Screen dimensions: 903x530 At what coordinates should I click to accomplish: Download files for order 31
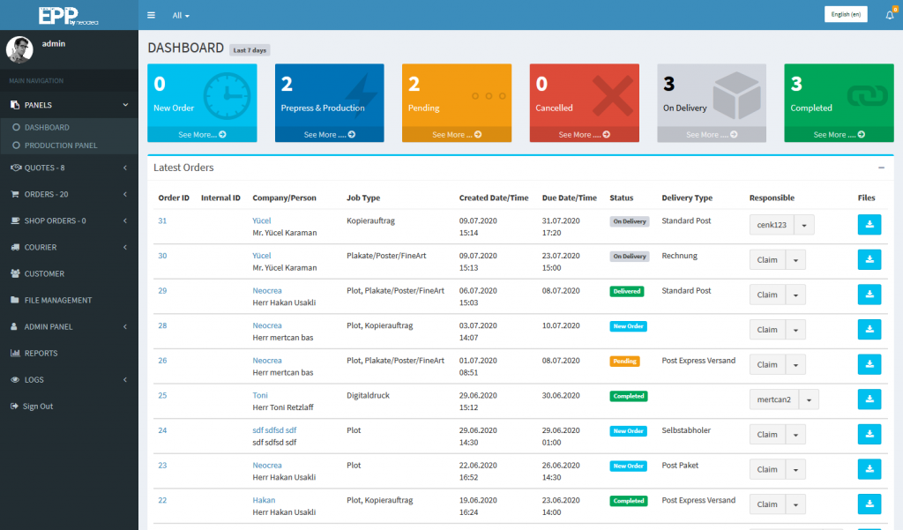click(869, 225)
